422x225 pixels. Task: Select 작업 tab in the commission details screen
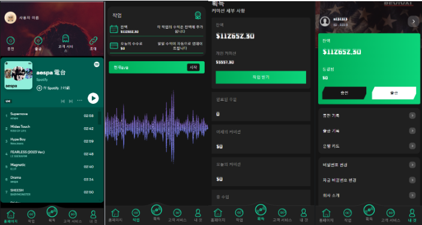coord(240,215)
